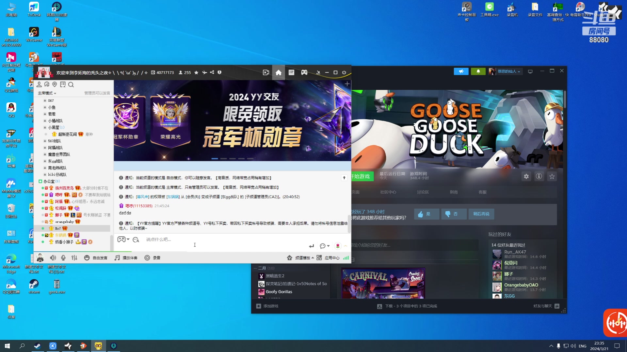Screen dimensions: 627x352
Task: Switch to the 讨论区 tab on Steam
Action: 423,192
